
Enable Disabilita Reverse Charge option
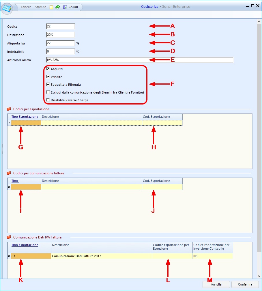click(48, 100)
